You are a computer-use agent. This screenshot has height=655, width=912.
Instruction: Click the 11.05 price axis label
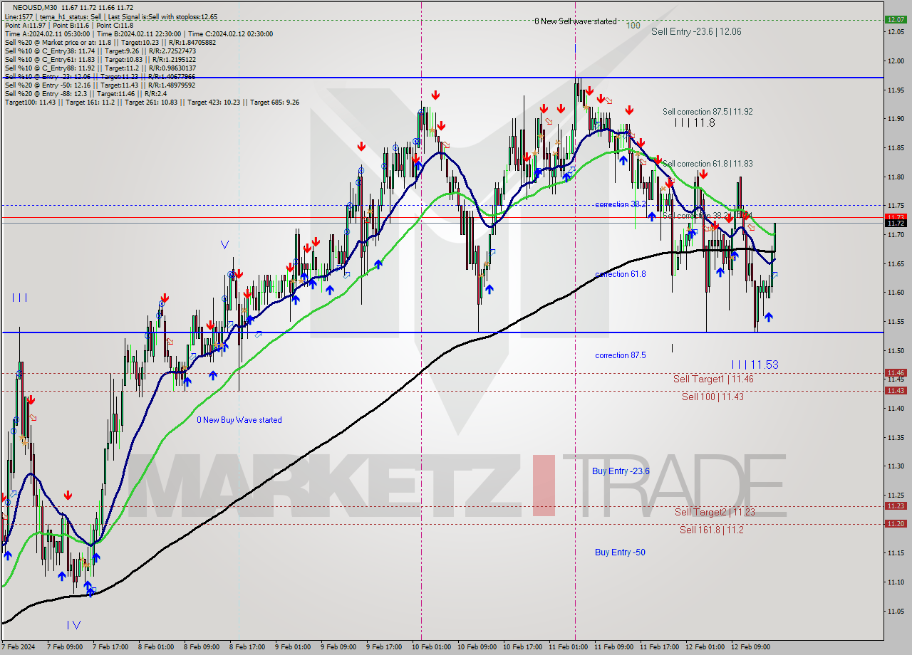click(896, 611)
